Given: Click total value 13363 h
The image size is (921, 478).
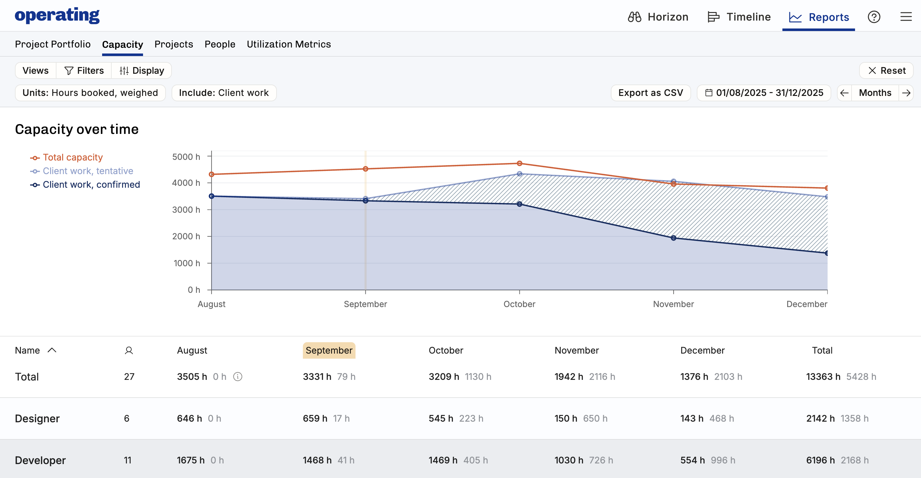Looking at the screenshot, I should [x=823, y=377].
